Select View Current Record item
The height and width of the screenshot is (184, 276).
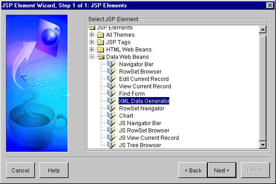point(144,86)
